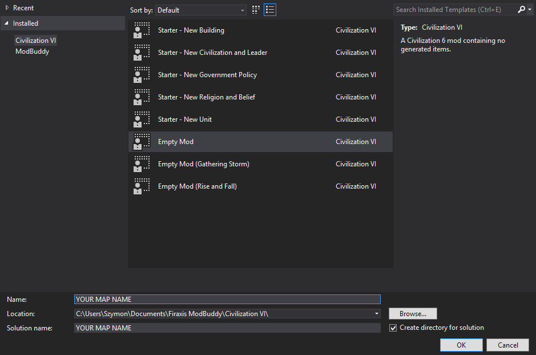The height and width of the screenshot is (355, 536).
Task: Open the Sort by Default dropdown
Action: click(201, 10)
